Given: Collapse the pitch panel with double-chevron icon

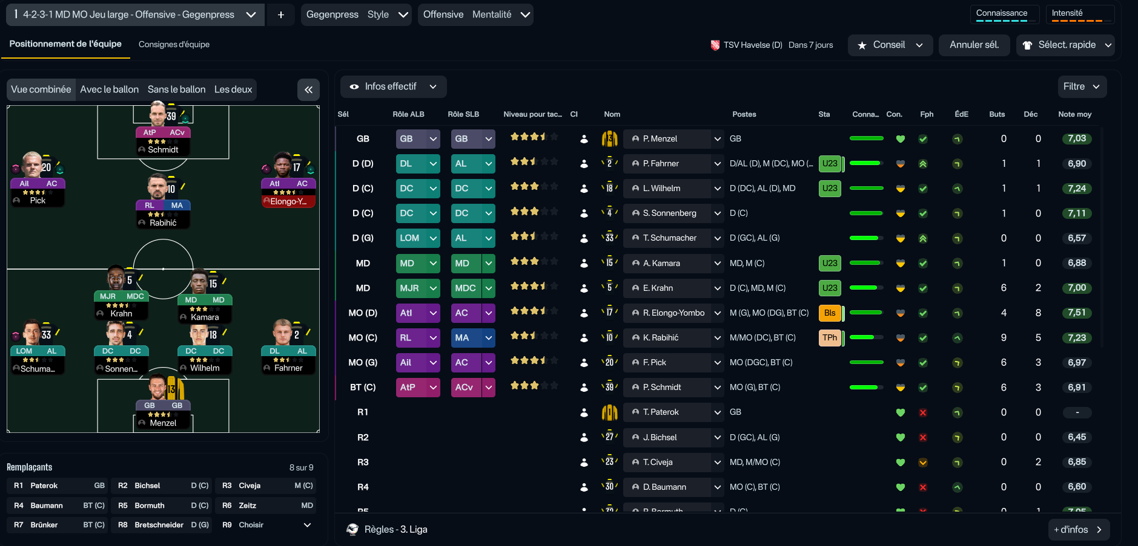Looking at the screenshot, I should (x=308, y=89).
